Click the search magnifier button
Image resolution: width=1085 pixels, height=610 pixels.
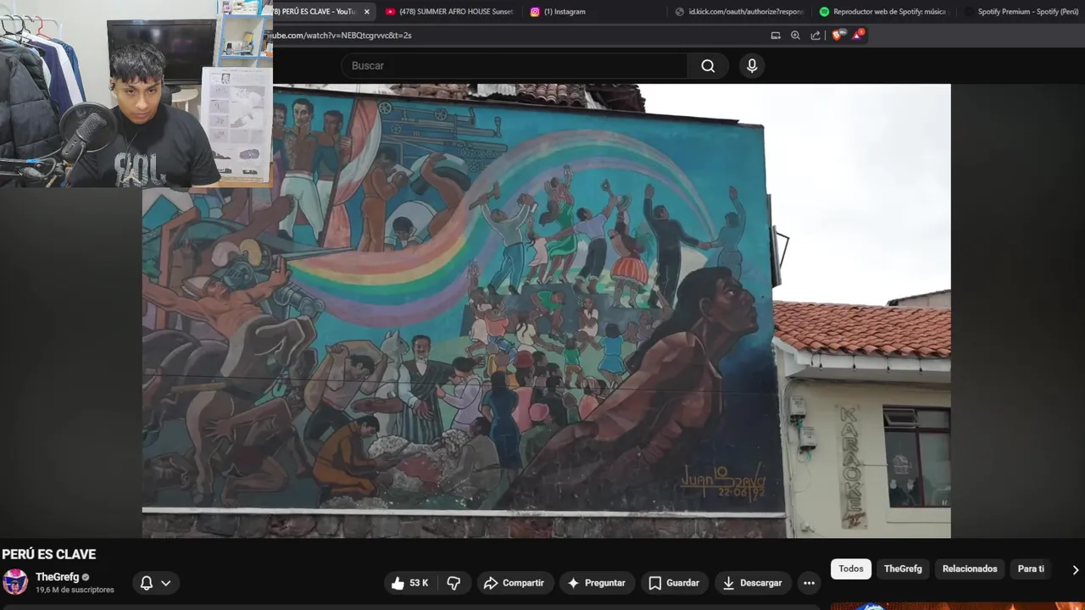pyautogui.click(x=708, y=66)
